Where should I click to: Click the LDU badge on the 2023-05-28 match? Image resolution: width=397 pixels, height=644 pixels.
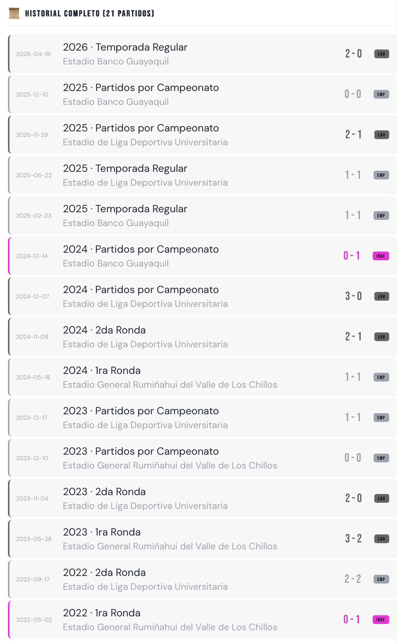coord(381,539)
